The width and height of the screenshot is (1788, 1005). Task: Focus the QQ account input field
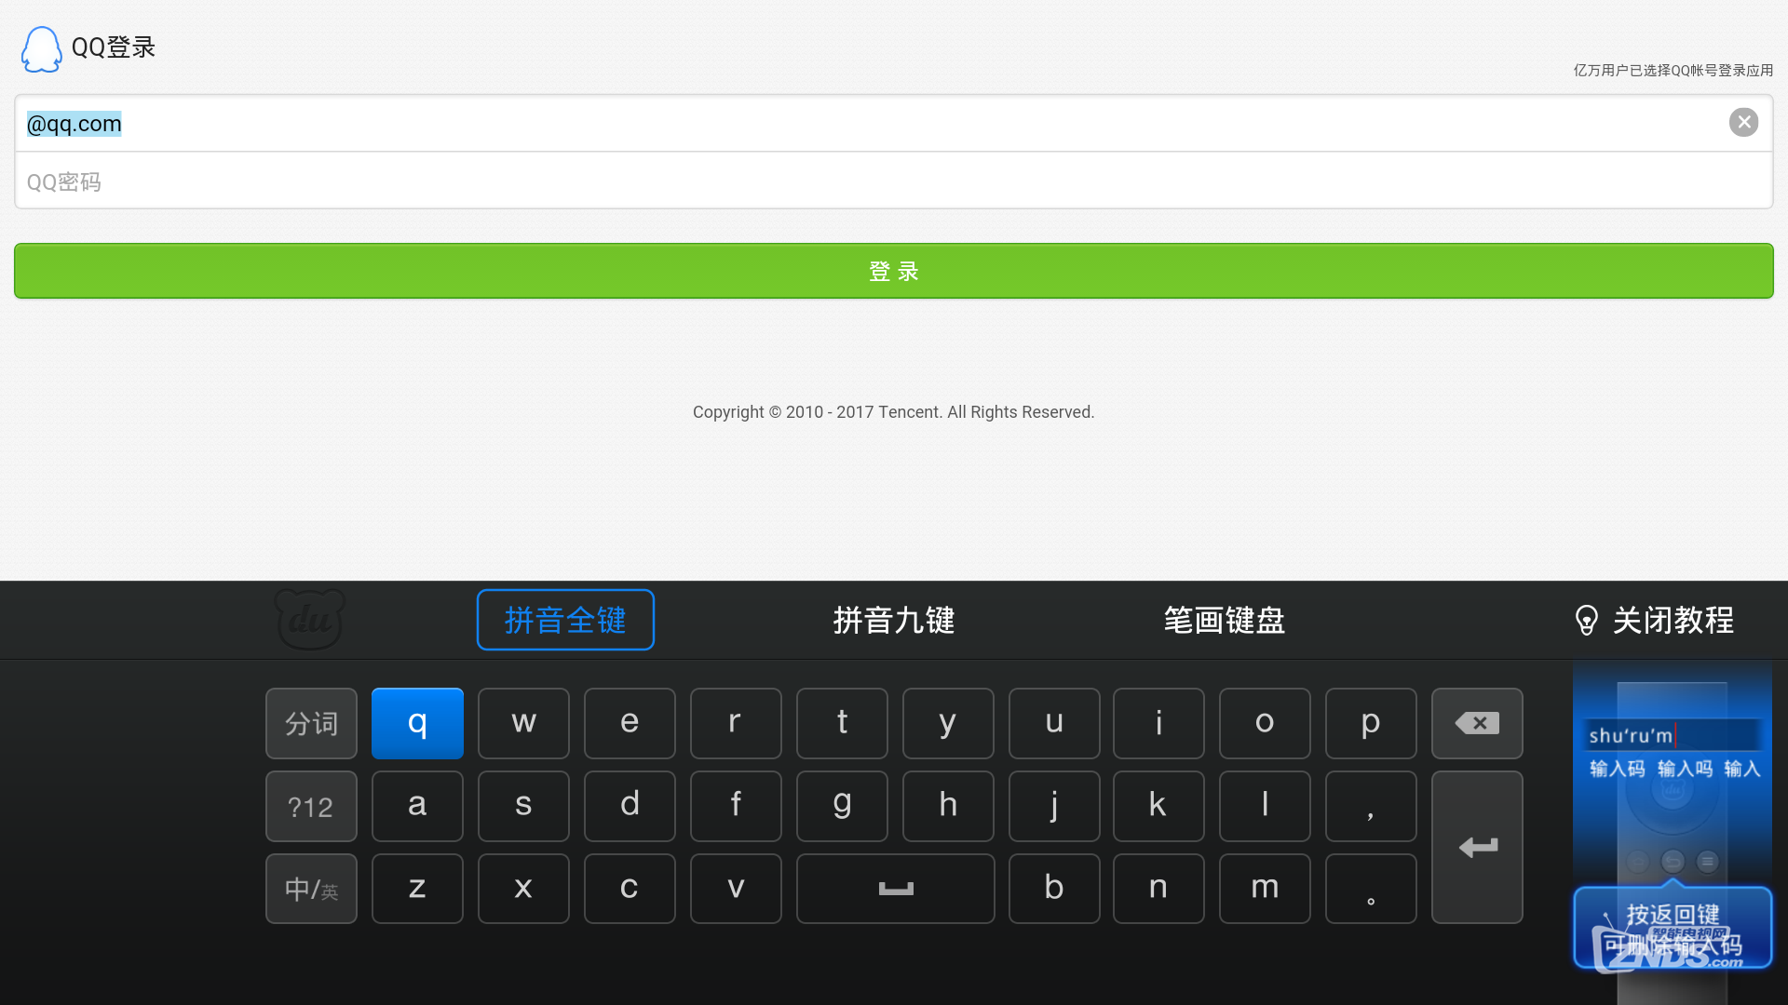point(894,123)
